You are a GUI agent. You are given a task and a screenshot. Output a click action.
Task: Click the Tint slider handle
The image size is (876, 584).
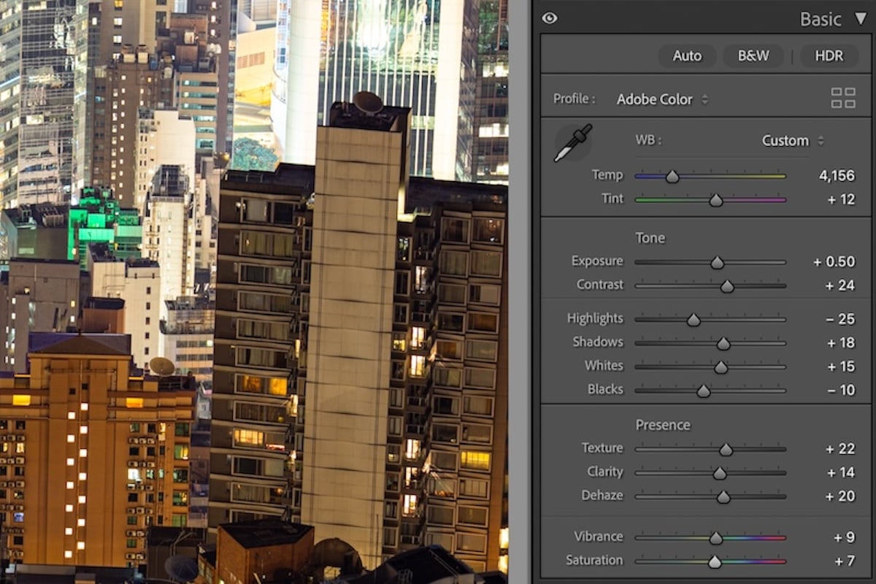point(715,199)
